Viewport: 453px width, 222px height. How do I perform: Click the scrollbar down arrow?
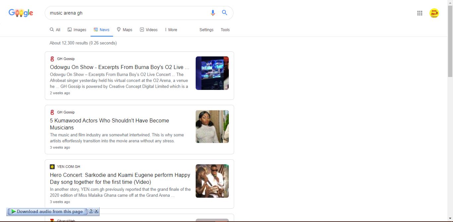450,219
